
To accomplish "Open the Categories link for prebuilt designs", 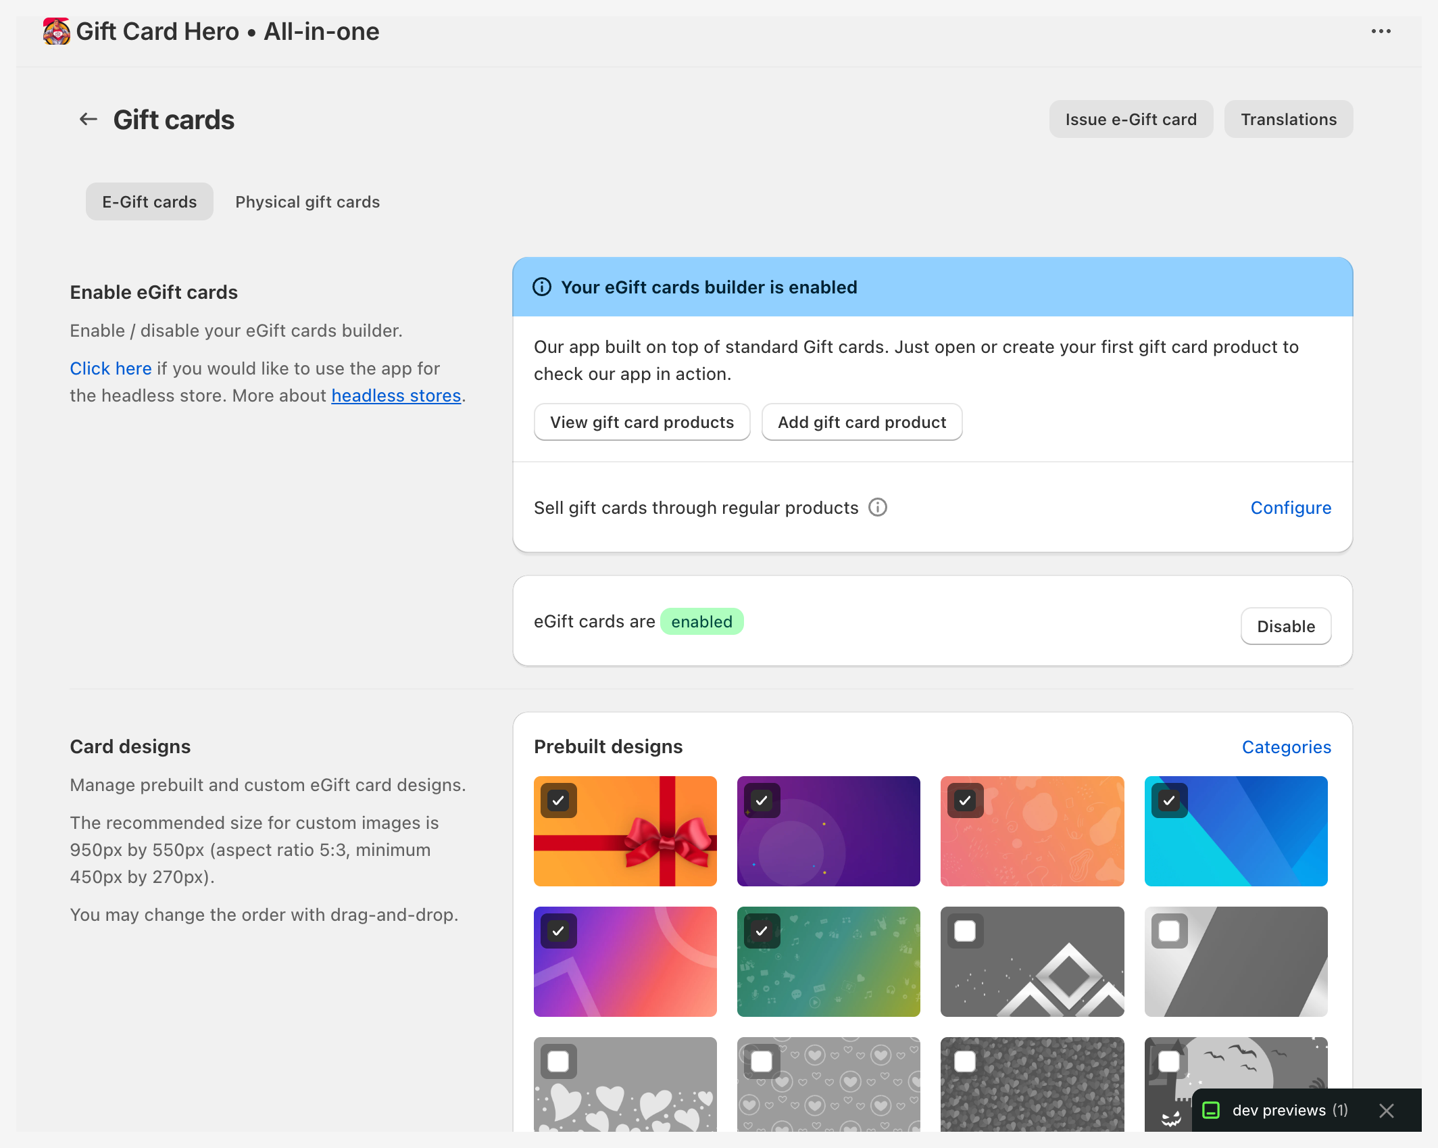I will click(x=1286, y=747).
